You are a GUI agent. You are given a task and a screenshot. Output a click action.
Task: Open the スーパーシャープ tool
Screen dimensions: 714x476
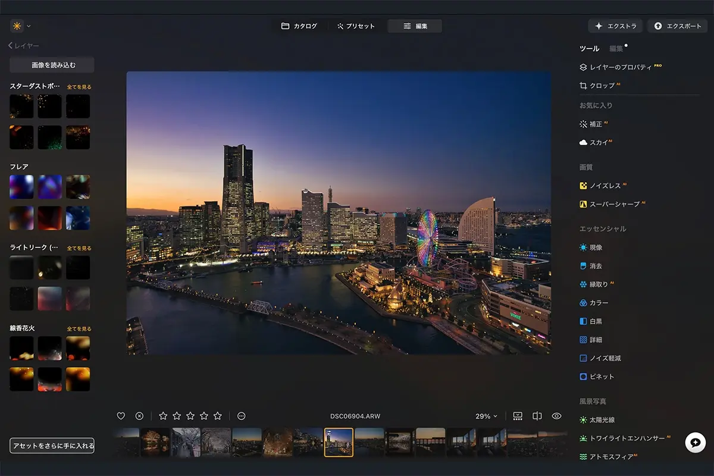coord(612,204)
